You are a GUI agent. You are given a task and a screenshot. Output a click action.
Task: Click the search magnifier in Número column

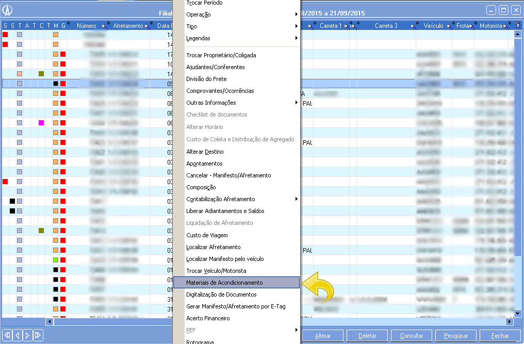(105, 26)
